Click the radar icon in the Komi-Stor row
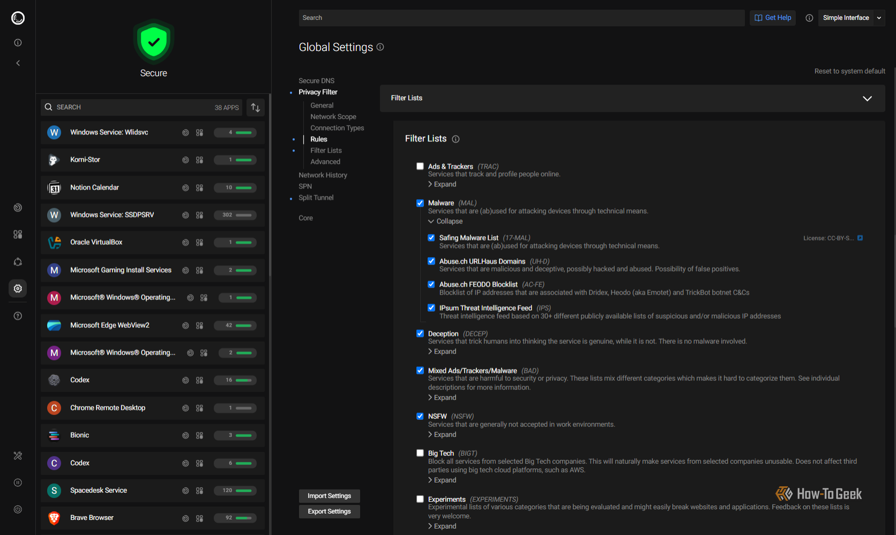This screenshot has width=896, height=535. [x=185, y=160]
